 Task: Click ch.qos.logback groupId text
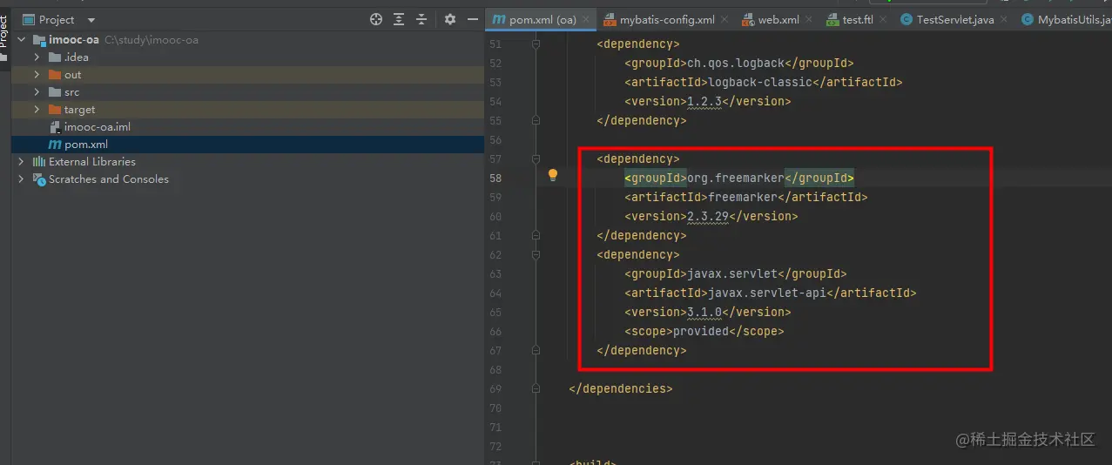coord(736,64)
